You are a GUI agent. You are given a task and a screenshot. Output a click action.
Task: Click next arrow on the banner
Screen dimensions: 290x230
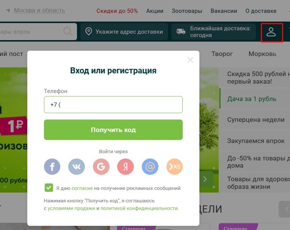205,179
